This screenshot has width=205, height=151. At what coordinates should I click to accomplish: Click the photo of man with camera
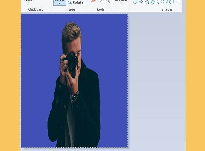click(75, 81)
